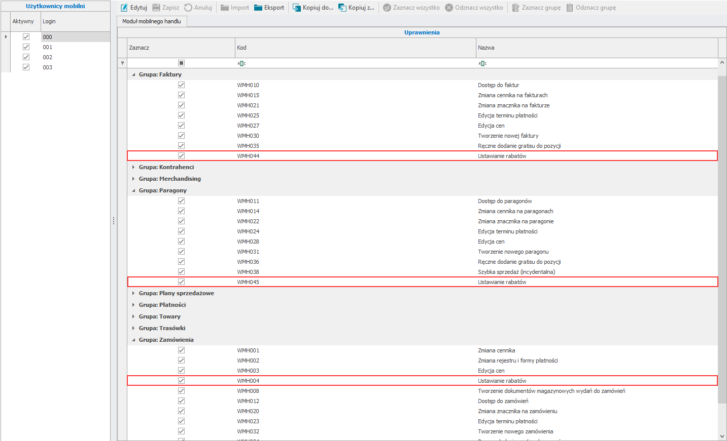
Task: Click the Edytuj pencil icon
Action: pyautogui.click(x=124, y=8)
